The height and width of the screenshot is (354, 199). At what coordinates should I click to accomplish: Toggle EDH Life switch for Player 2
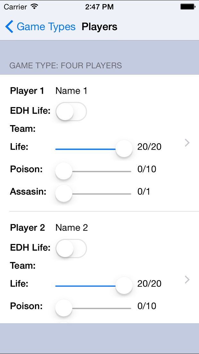click(x=71, y=248)
